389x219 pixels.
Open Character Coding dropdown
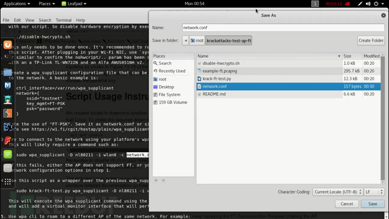(x=338, y=192)
